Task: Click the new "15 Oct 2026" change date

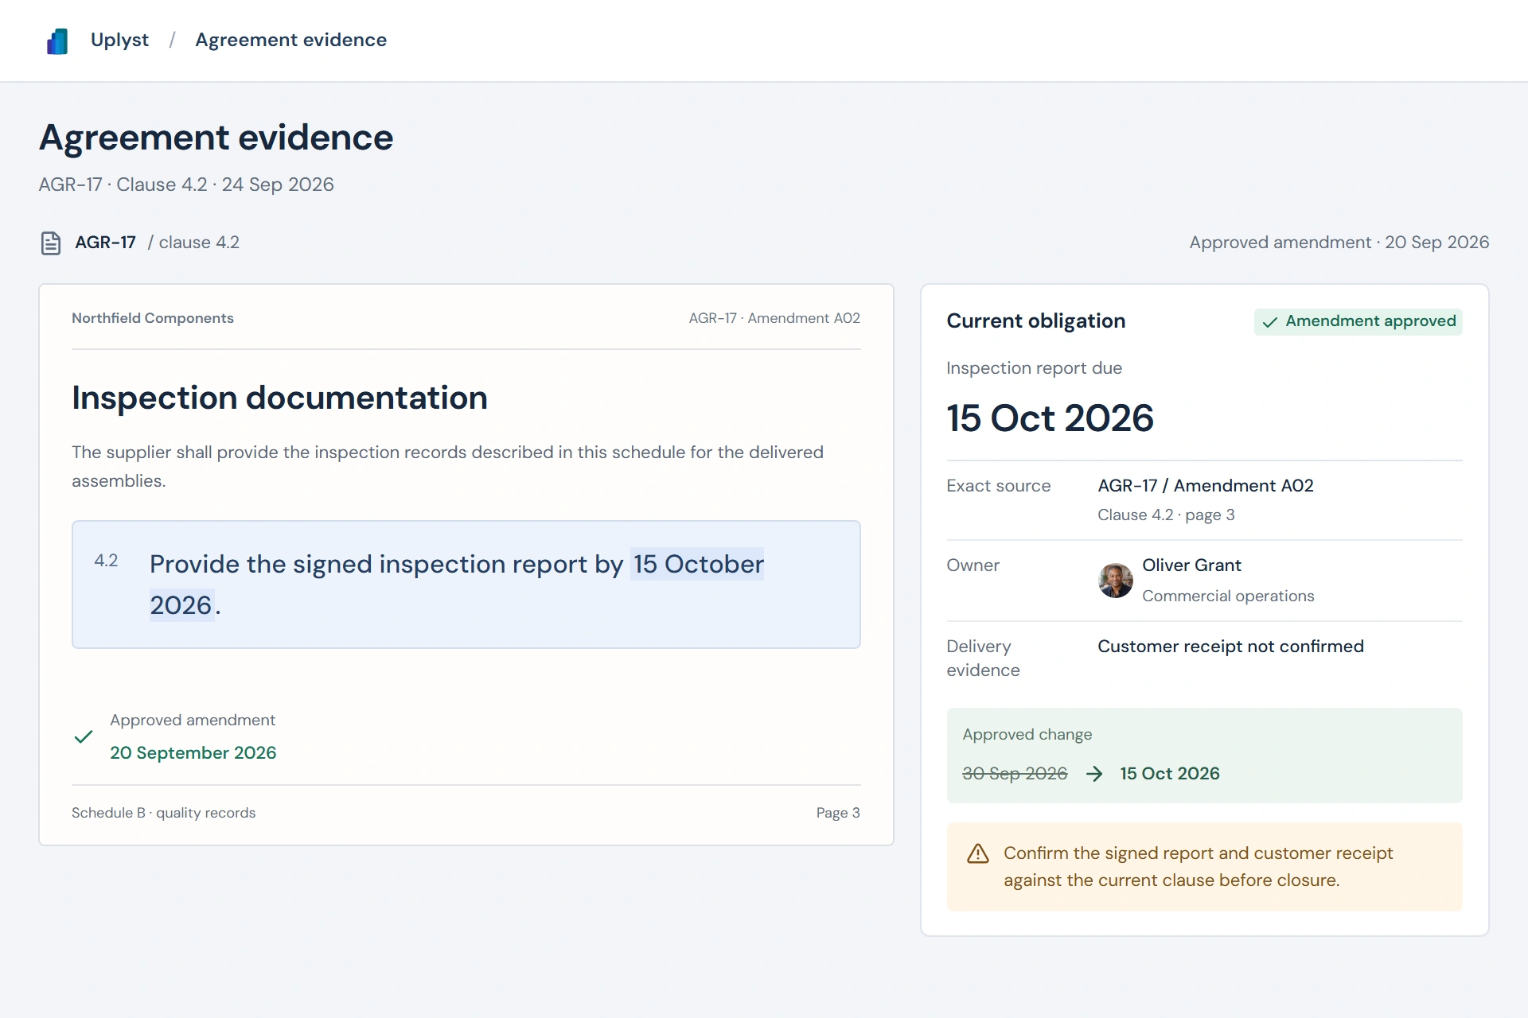Action: [x=1169, y=774]
